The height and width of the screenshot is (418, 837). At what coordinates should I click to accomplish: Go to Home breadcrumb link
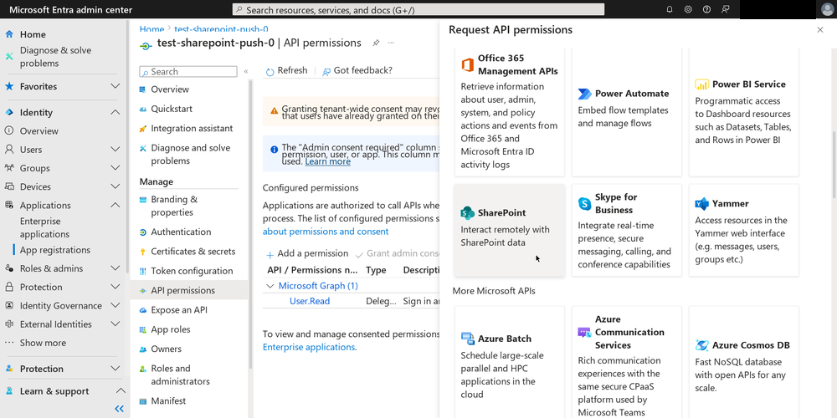coord(151,29)
